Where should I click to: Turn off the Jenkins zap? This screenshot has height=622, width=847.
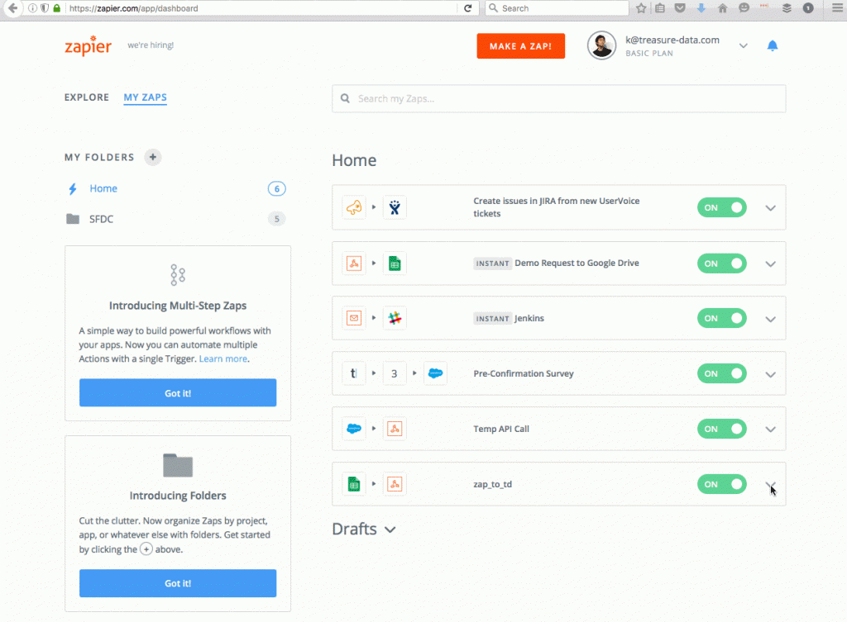(x=721, y=318)
